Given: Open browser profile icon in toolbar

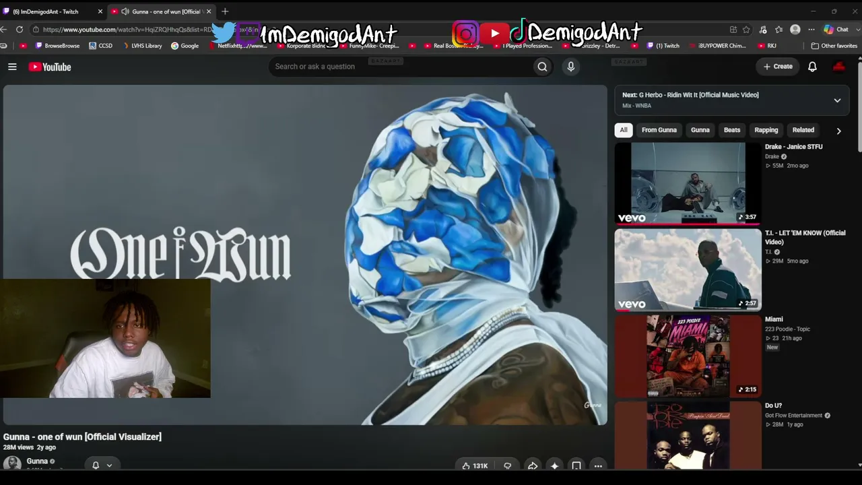Looking at the screenshot, I should coord(795,30).
